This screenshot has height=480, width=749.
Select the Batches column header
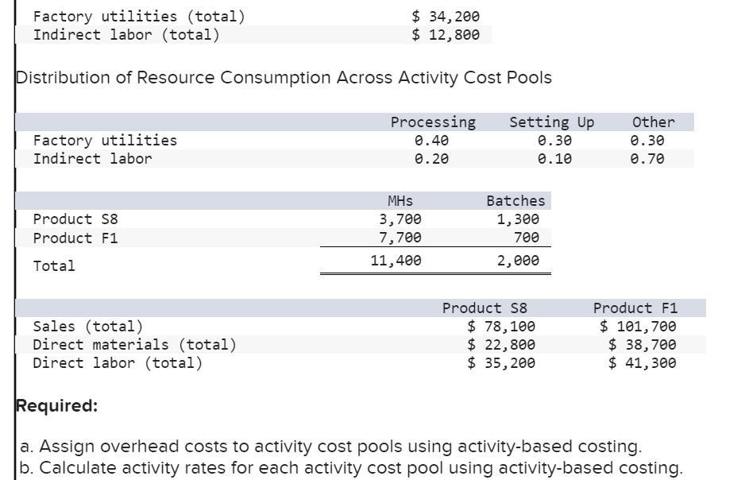coord(518,201)
